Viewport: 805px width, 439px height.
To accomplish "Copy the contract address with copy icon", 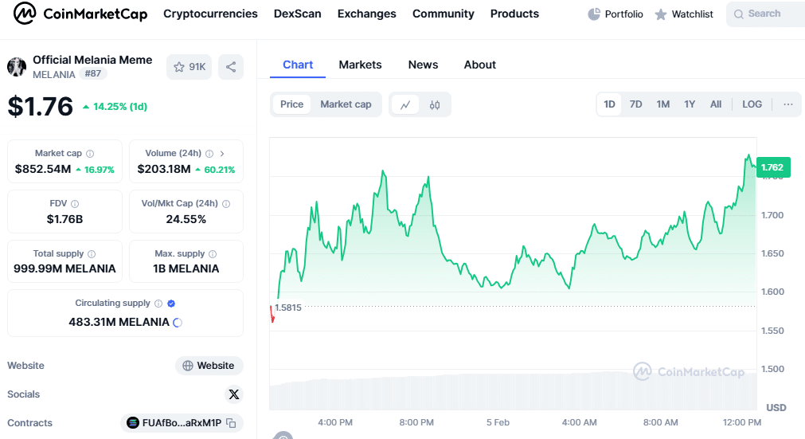I will (x=232, y=423).
